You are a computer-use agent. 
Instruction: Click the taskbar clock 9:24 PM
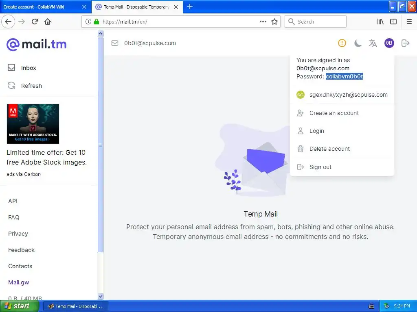tap(402, 306)
